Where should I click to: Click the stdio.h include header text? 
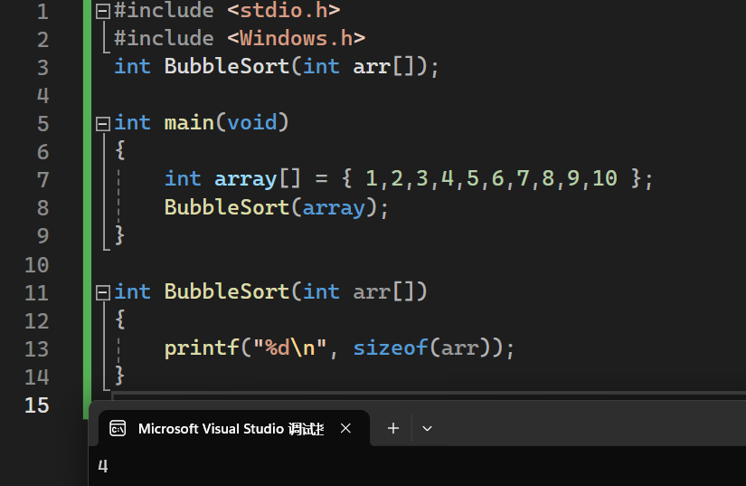click(x=283, y=11)
